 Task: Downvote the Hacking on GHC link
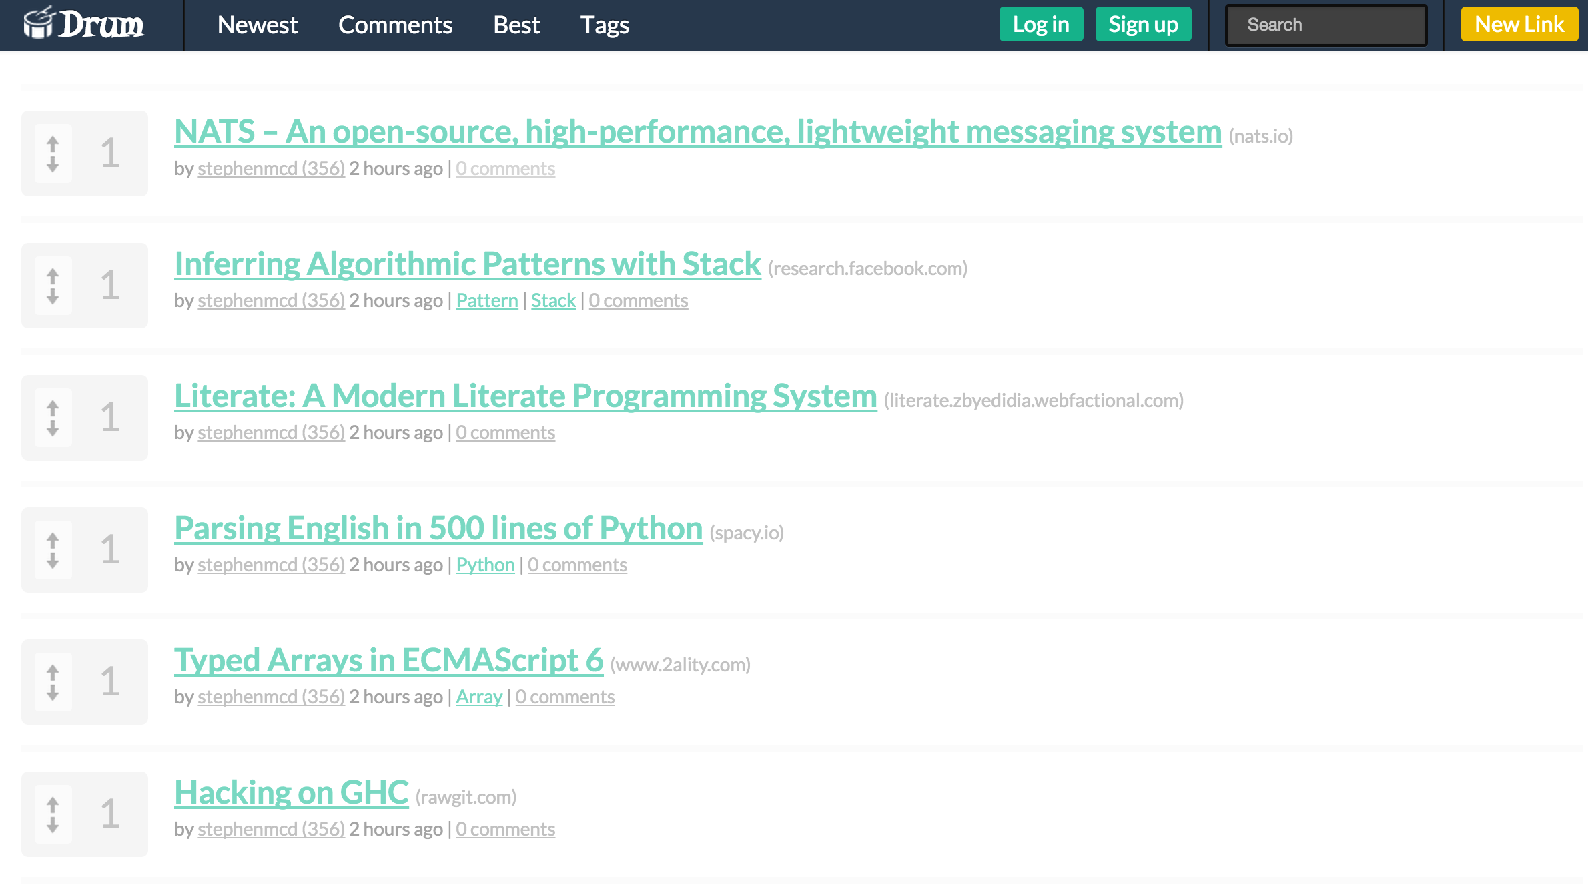pos(53,825)
